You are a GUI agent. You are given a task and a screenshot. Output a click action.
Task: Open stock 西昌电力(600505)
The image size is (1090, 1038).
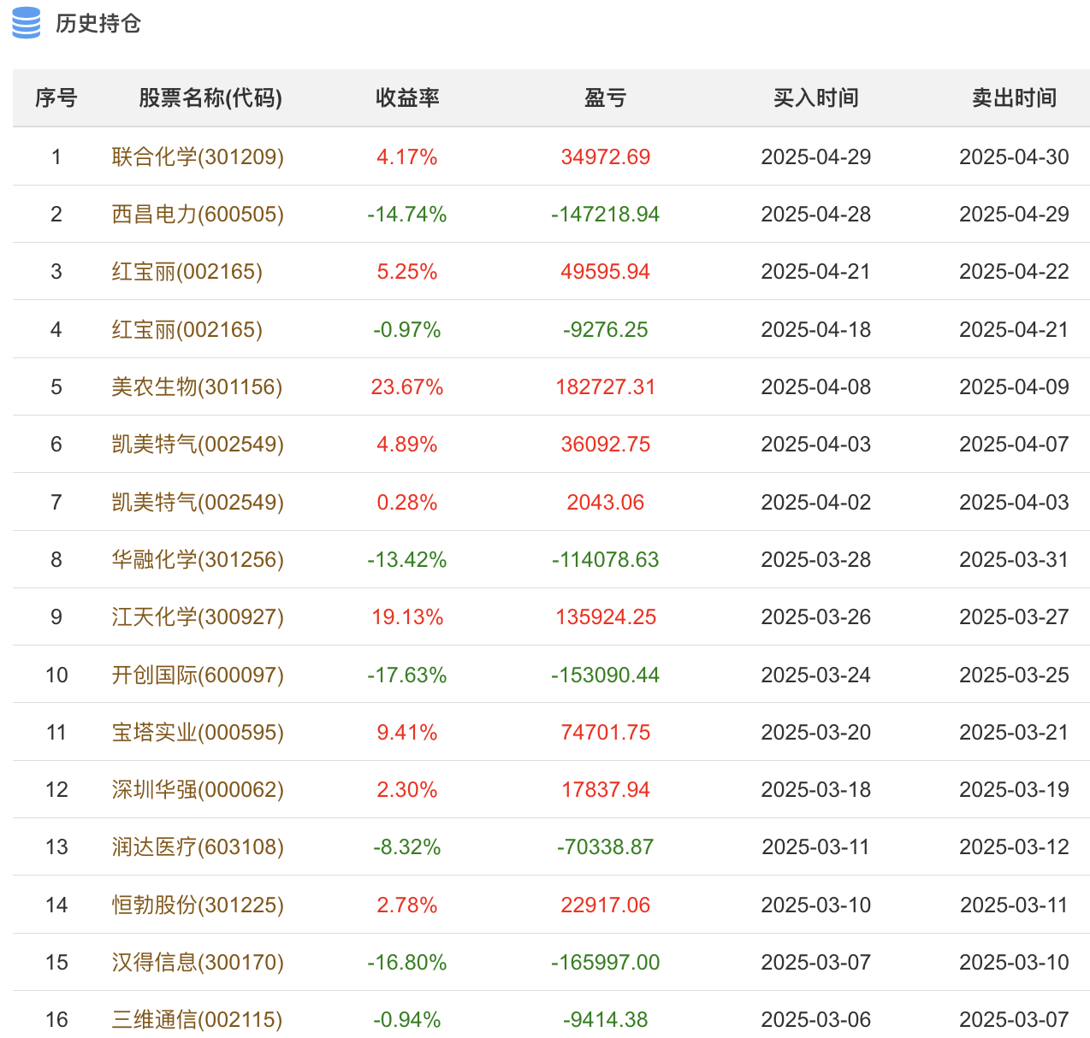pos(198,215)
